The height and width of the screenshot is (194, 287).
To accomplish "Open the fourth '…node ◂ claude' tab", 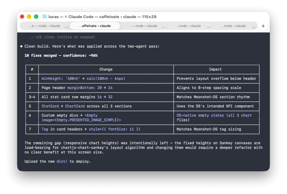I will 189,26.
